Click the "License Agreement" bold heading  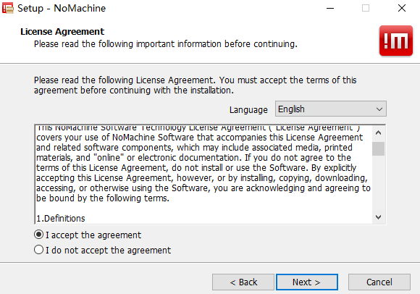pos(62,32)
